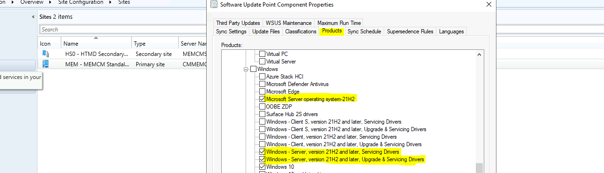Switch to the Classifications tab

(301, 31)
